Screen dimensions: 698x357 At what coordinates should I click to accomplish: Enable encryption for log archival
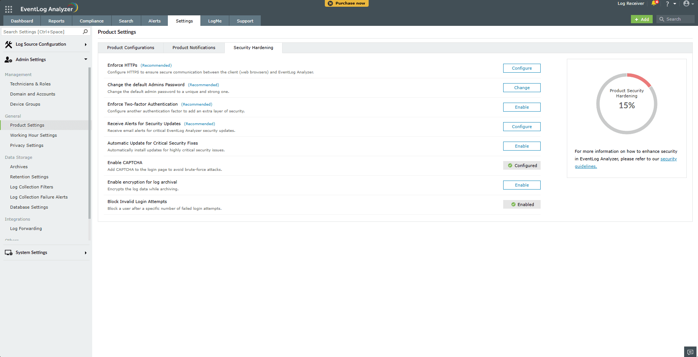click(522, 185)
